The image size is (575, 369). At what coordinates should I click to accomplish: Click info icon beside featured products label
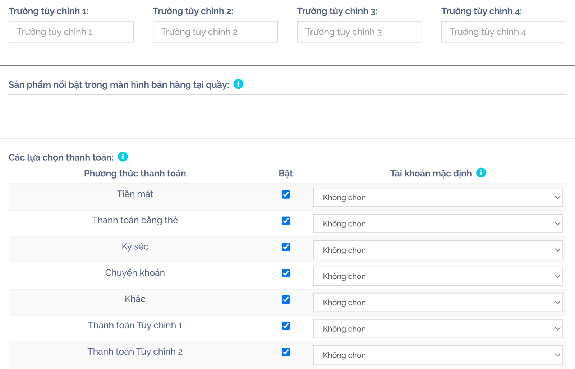238,84
